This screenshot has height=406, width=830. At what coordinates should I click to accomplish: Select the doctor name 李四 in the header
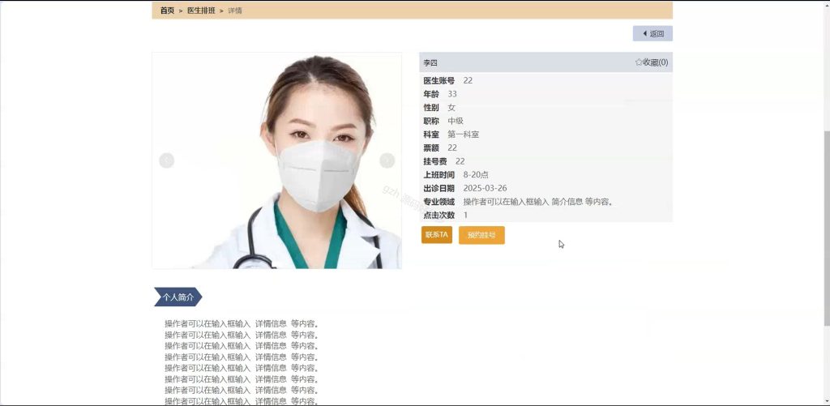[430, 62]
